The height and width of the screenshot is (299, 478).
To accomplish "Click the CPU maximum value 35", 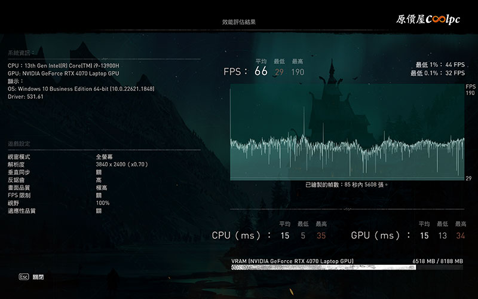I will 321,236.
